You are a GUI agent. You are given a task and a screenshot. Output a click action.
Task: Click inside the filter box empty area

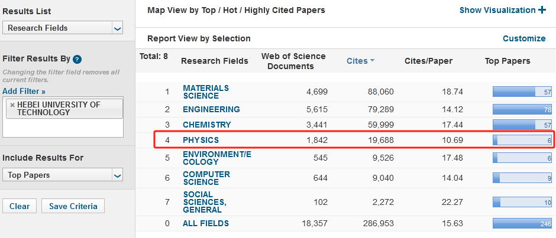point(63,127)
